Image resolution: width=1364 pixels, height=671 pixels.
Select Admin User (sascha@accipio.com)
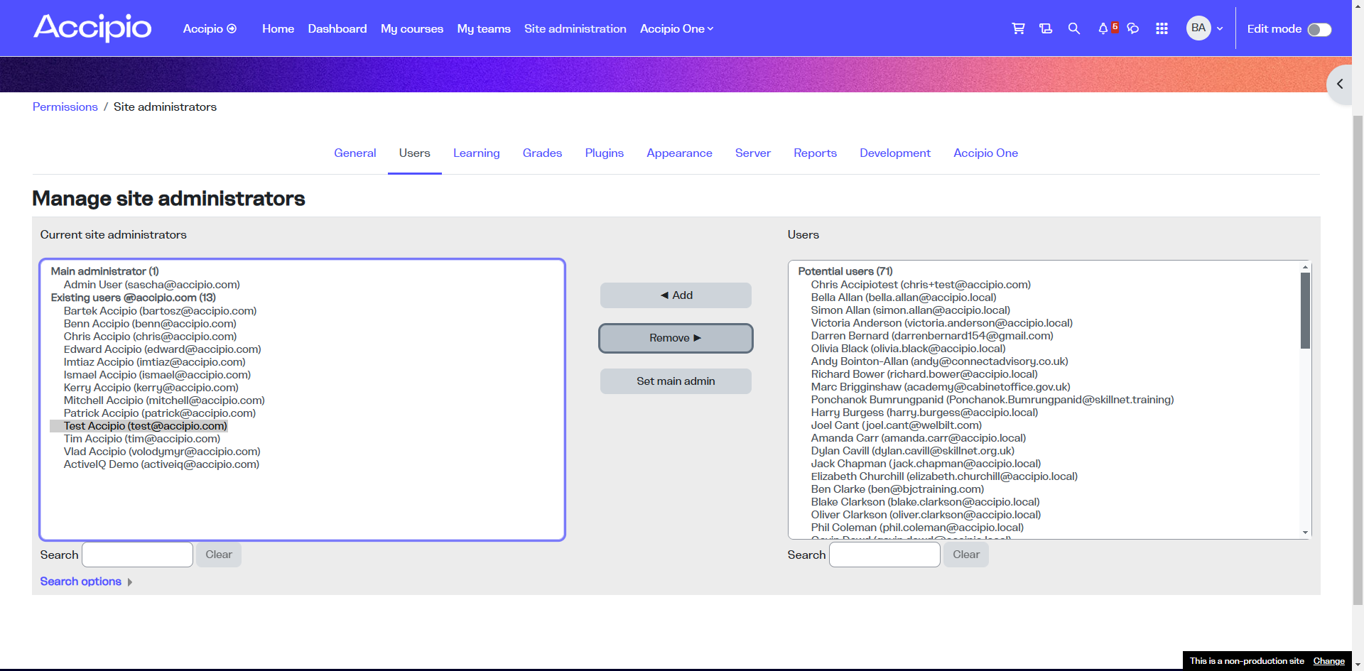[152, 285]
